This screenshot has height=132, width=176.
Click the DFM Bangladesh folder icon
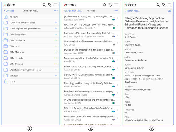[6, 34]
